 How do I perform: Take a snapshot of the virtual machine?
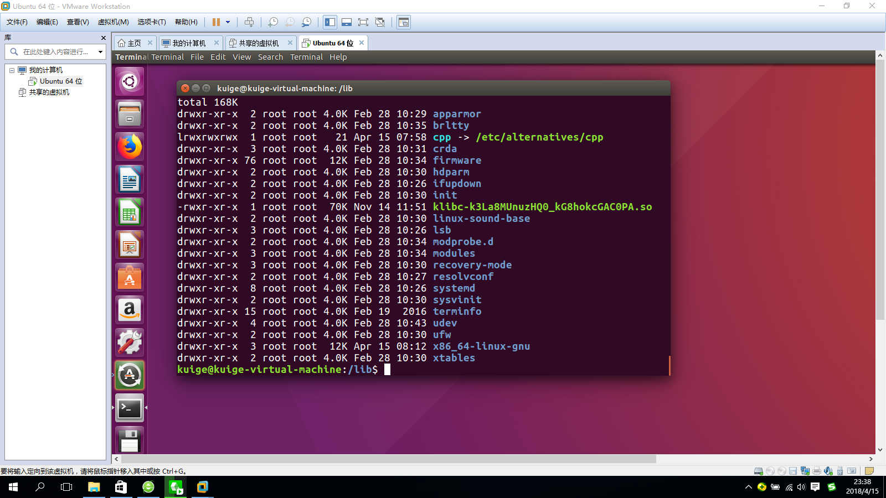click(273, 22)
